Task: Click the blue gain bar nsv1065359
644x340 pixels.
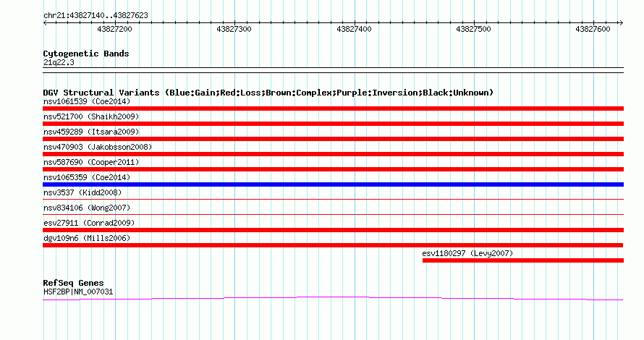Action: [333, 184]
